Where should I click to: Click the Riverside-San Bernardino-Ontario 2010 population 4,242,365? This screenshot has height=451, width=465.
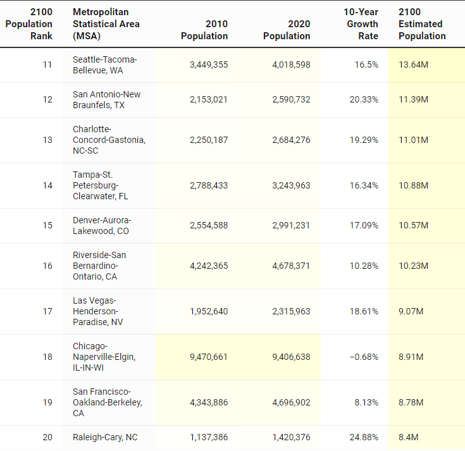point(208,266)
